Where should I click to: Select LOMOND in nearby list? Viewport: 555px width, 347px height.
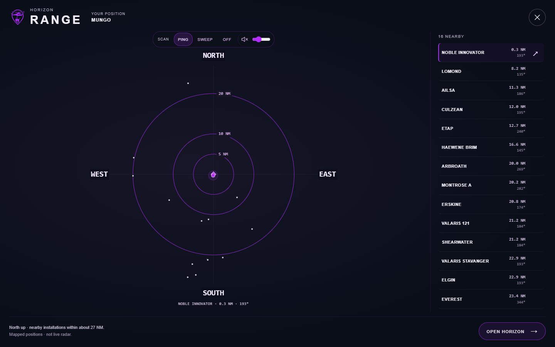[x=491, y=71]
